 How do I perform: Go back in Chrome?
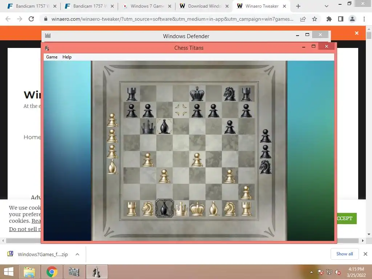point(8,19)
